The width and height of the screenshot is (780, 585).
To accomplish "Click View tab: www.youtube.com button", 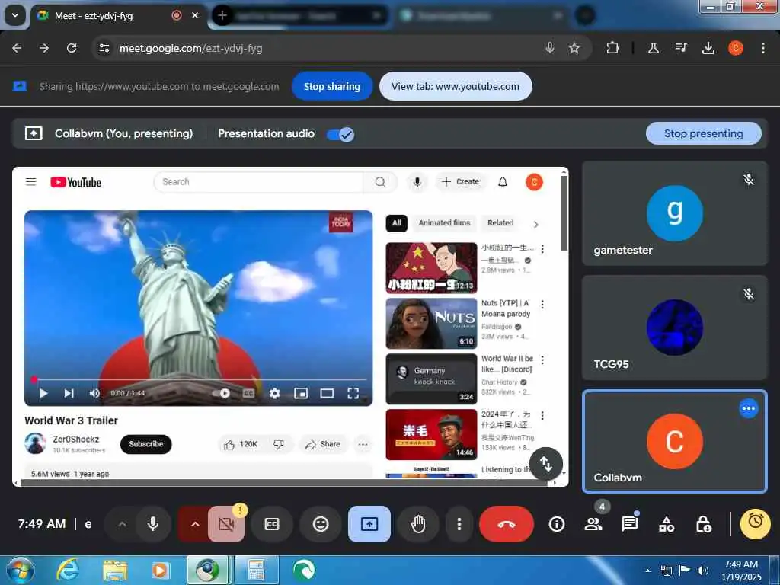I will [456, 86].
